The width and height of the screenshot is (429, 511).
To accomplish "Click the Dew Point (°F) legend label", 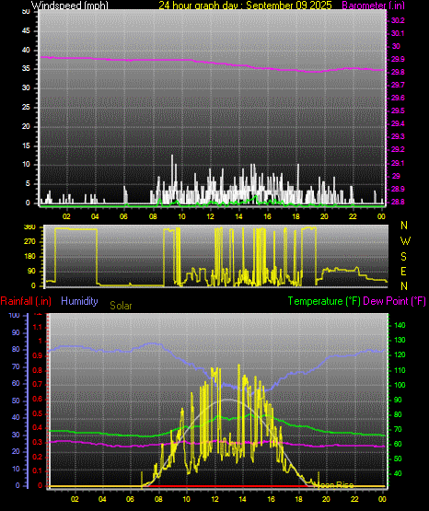I will click(394, 301).
